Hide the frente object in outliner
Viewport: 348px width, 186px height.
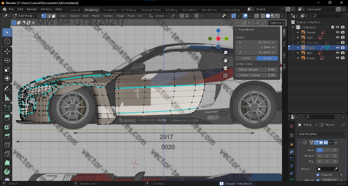pos(338,32)
